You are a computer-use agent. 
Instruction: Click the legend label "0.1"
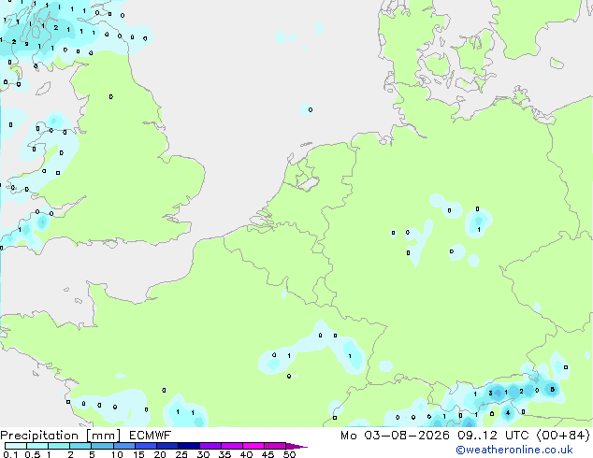coord(11,454)
